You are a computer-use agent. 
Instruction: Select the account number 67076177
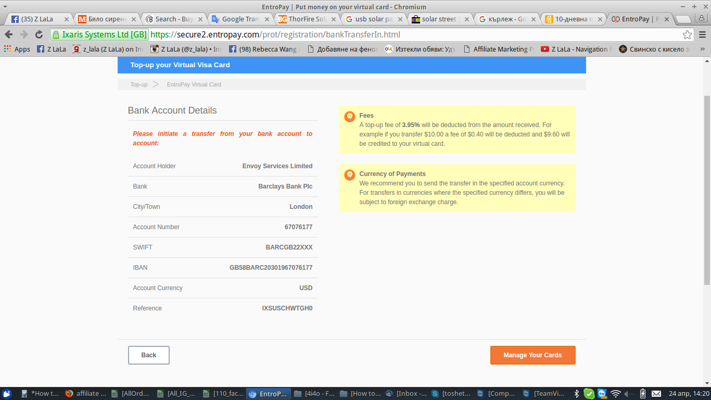pyautogui.click(x=298, y=227)
